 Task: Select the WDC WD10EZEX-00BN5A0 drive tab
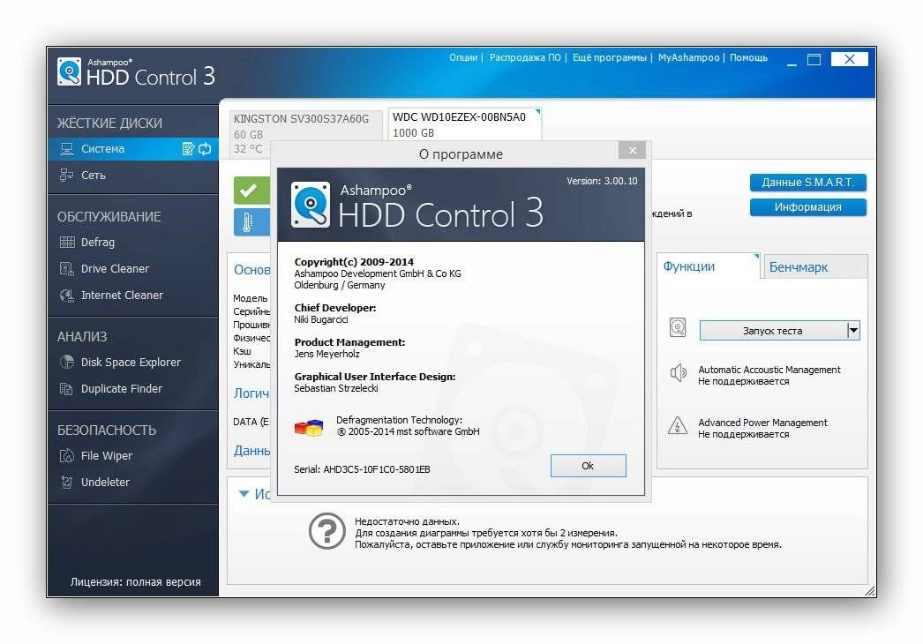[464, 124]
